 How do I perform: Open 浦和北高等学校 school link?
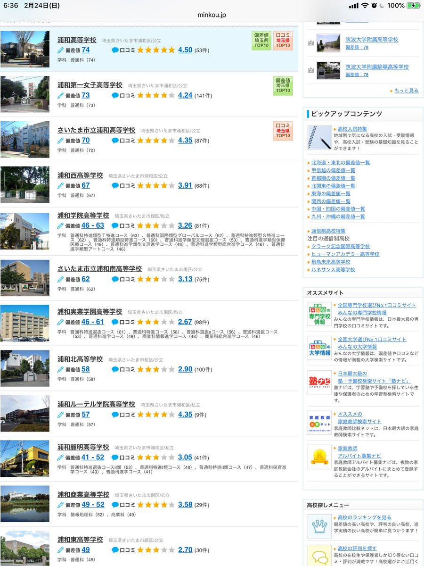point(80,359)
